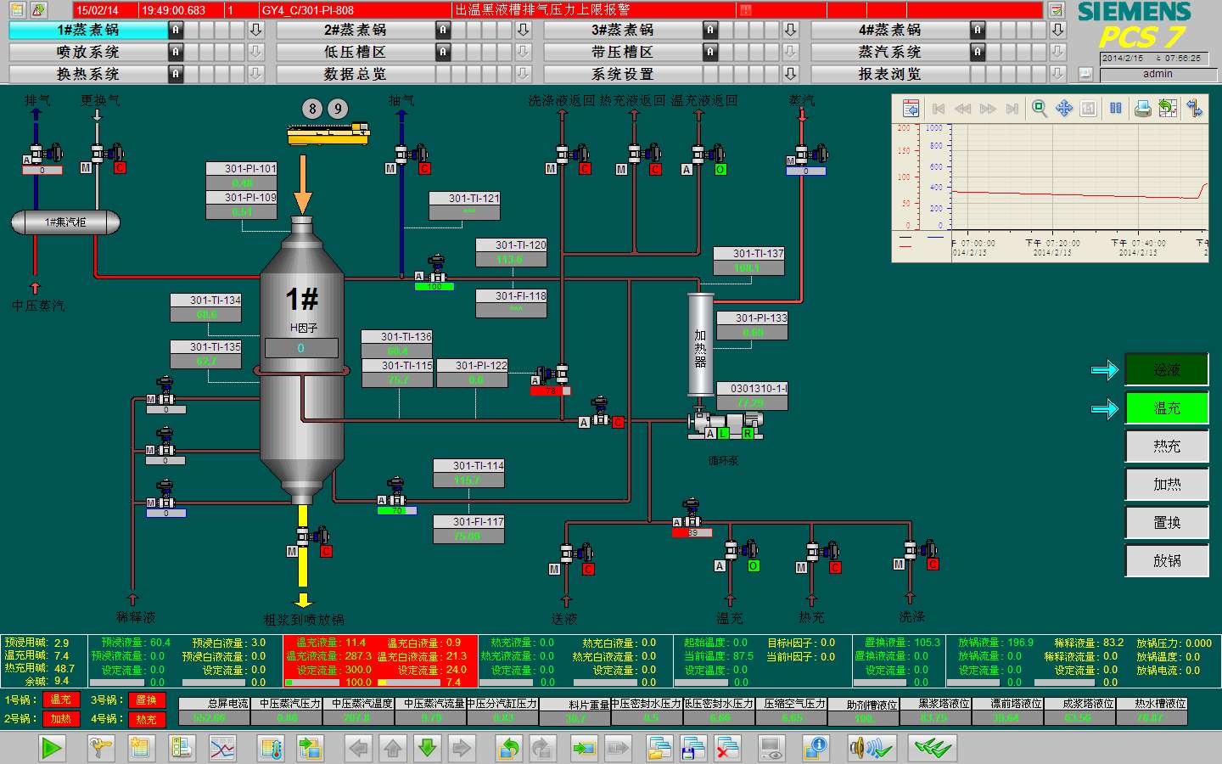Click the 置换 step button
Screen dimensions: 1222x764
[1167, 522]
